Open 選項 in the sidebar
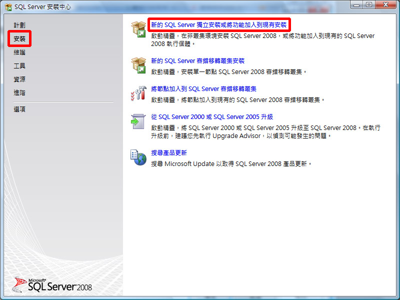 [19, 109]
